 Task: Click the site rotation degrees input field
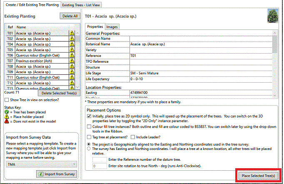coord(100,166)
